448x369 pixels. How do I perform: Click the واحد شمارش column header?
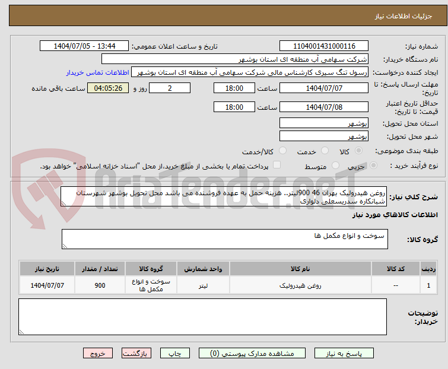[203, 269]
